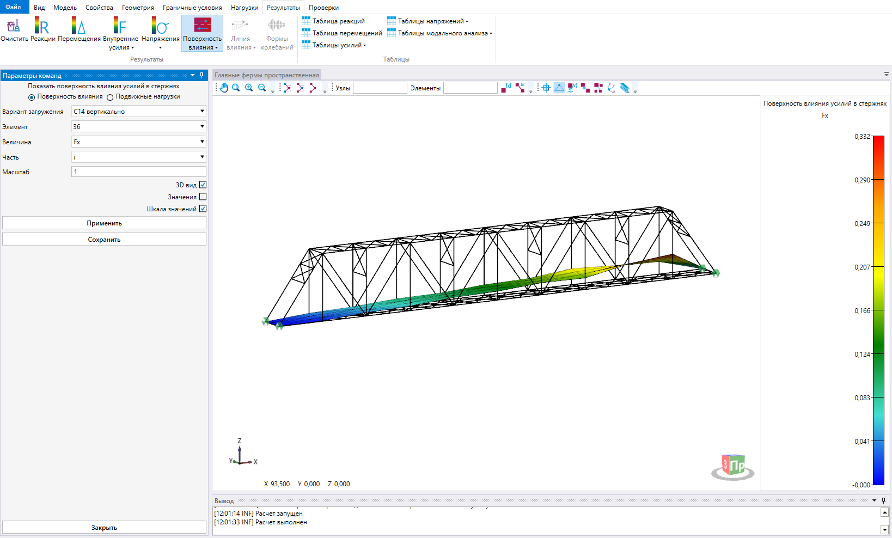Toggle loads display icon in view toolbar
The height and width of the screenshot is (538, 892).
572,88
